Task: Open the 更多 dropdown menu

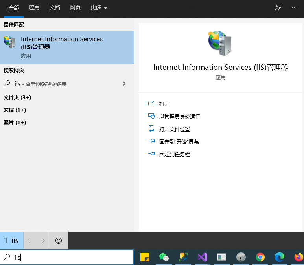Action: (99, 8)
